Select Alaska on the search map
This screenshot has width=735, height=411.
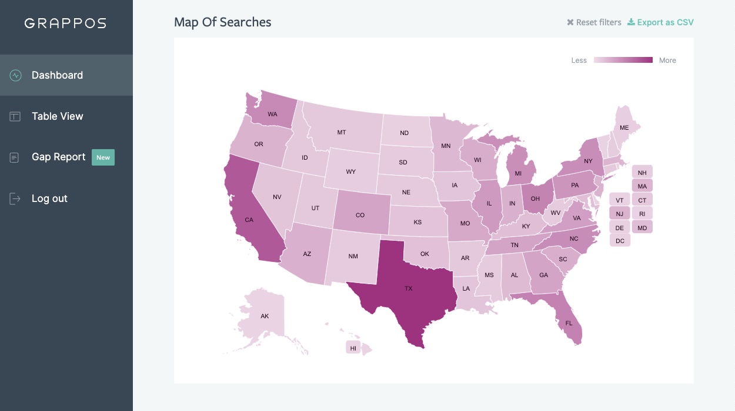[265, 316]
